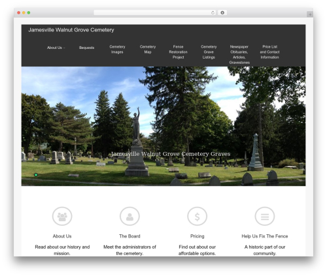Image resolution: width=327 pixels, height=276 pixels.
Task: Click the browser address bar
Action: point(152,12)
